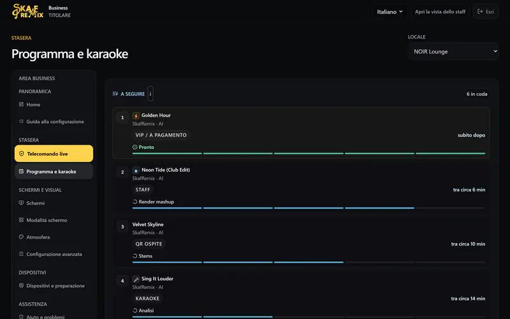Image resolution: width=510 pixels, height=319 pixels.
Task: Open Schermi in the sidebar
Action: (x=54, y=203)
